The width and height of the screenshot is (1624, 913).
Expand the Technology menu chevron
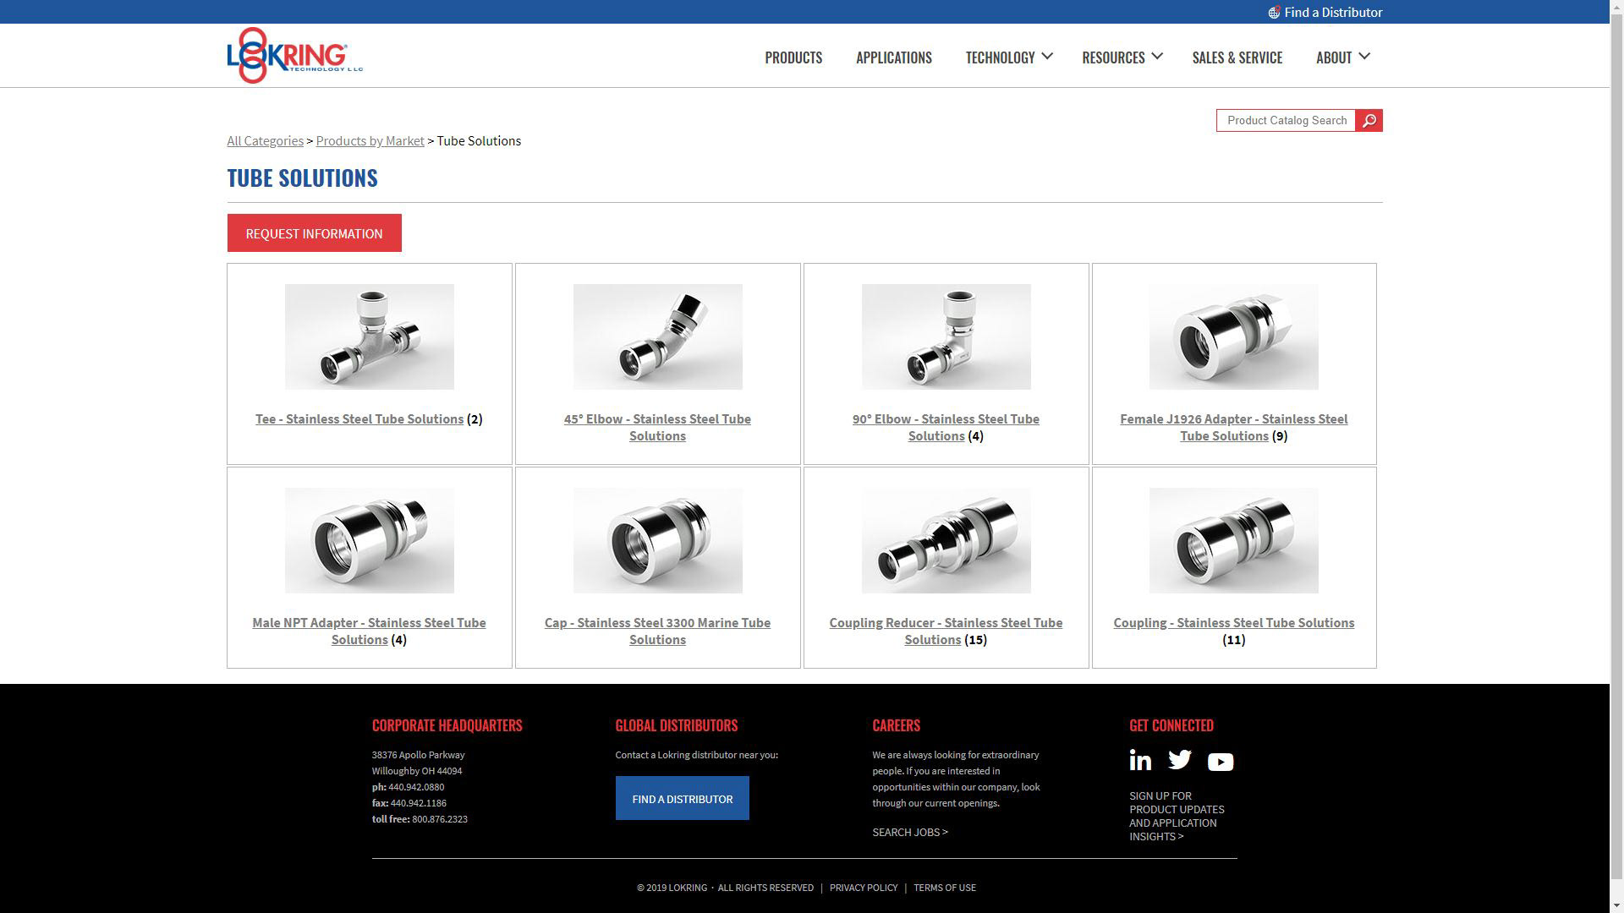click(1047, 57)
